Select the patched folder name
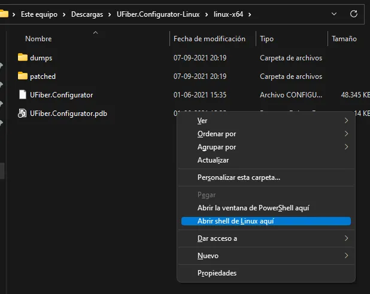This screenshot has width=370, height=294. click(x=43, y=76)
